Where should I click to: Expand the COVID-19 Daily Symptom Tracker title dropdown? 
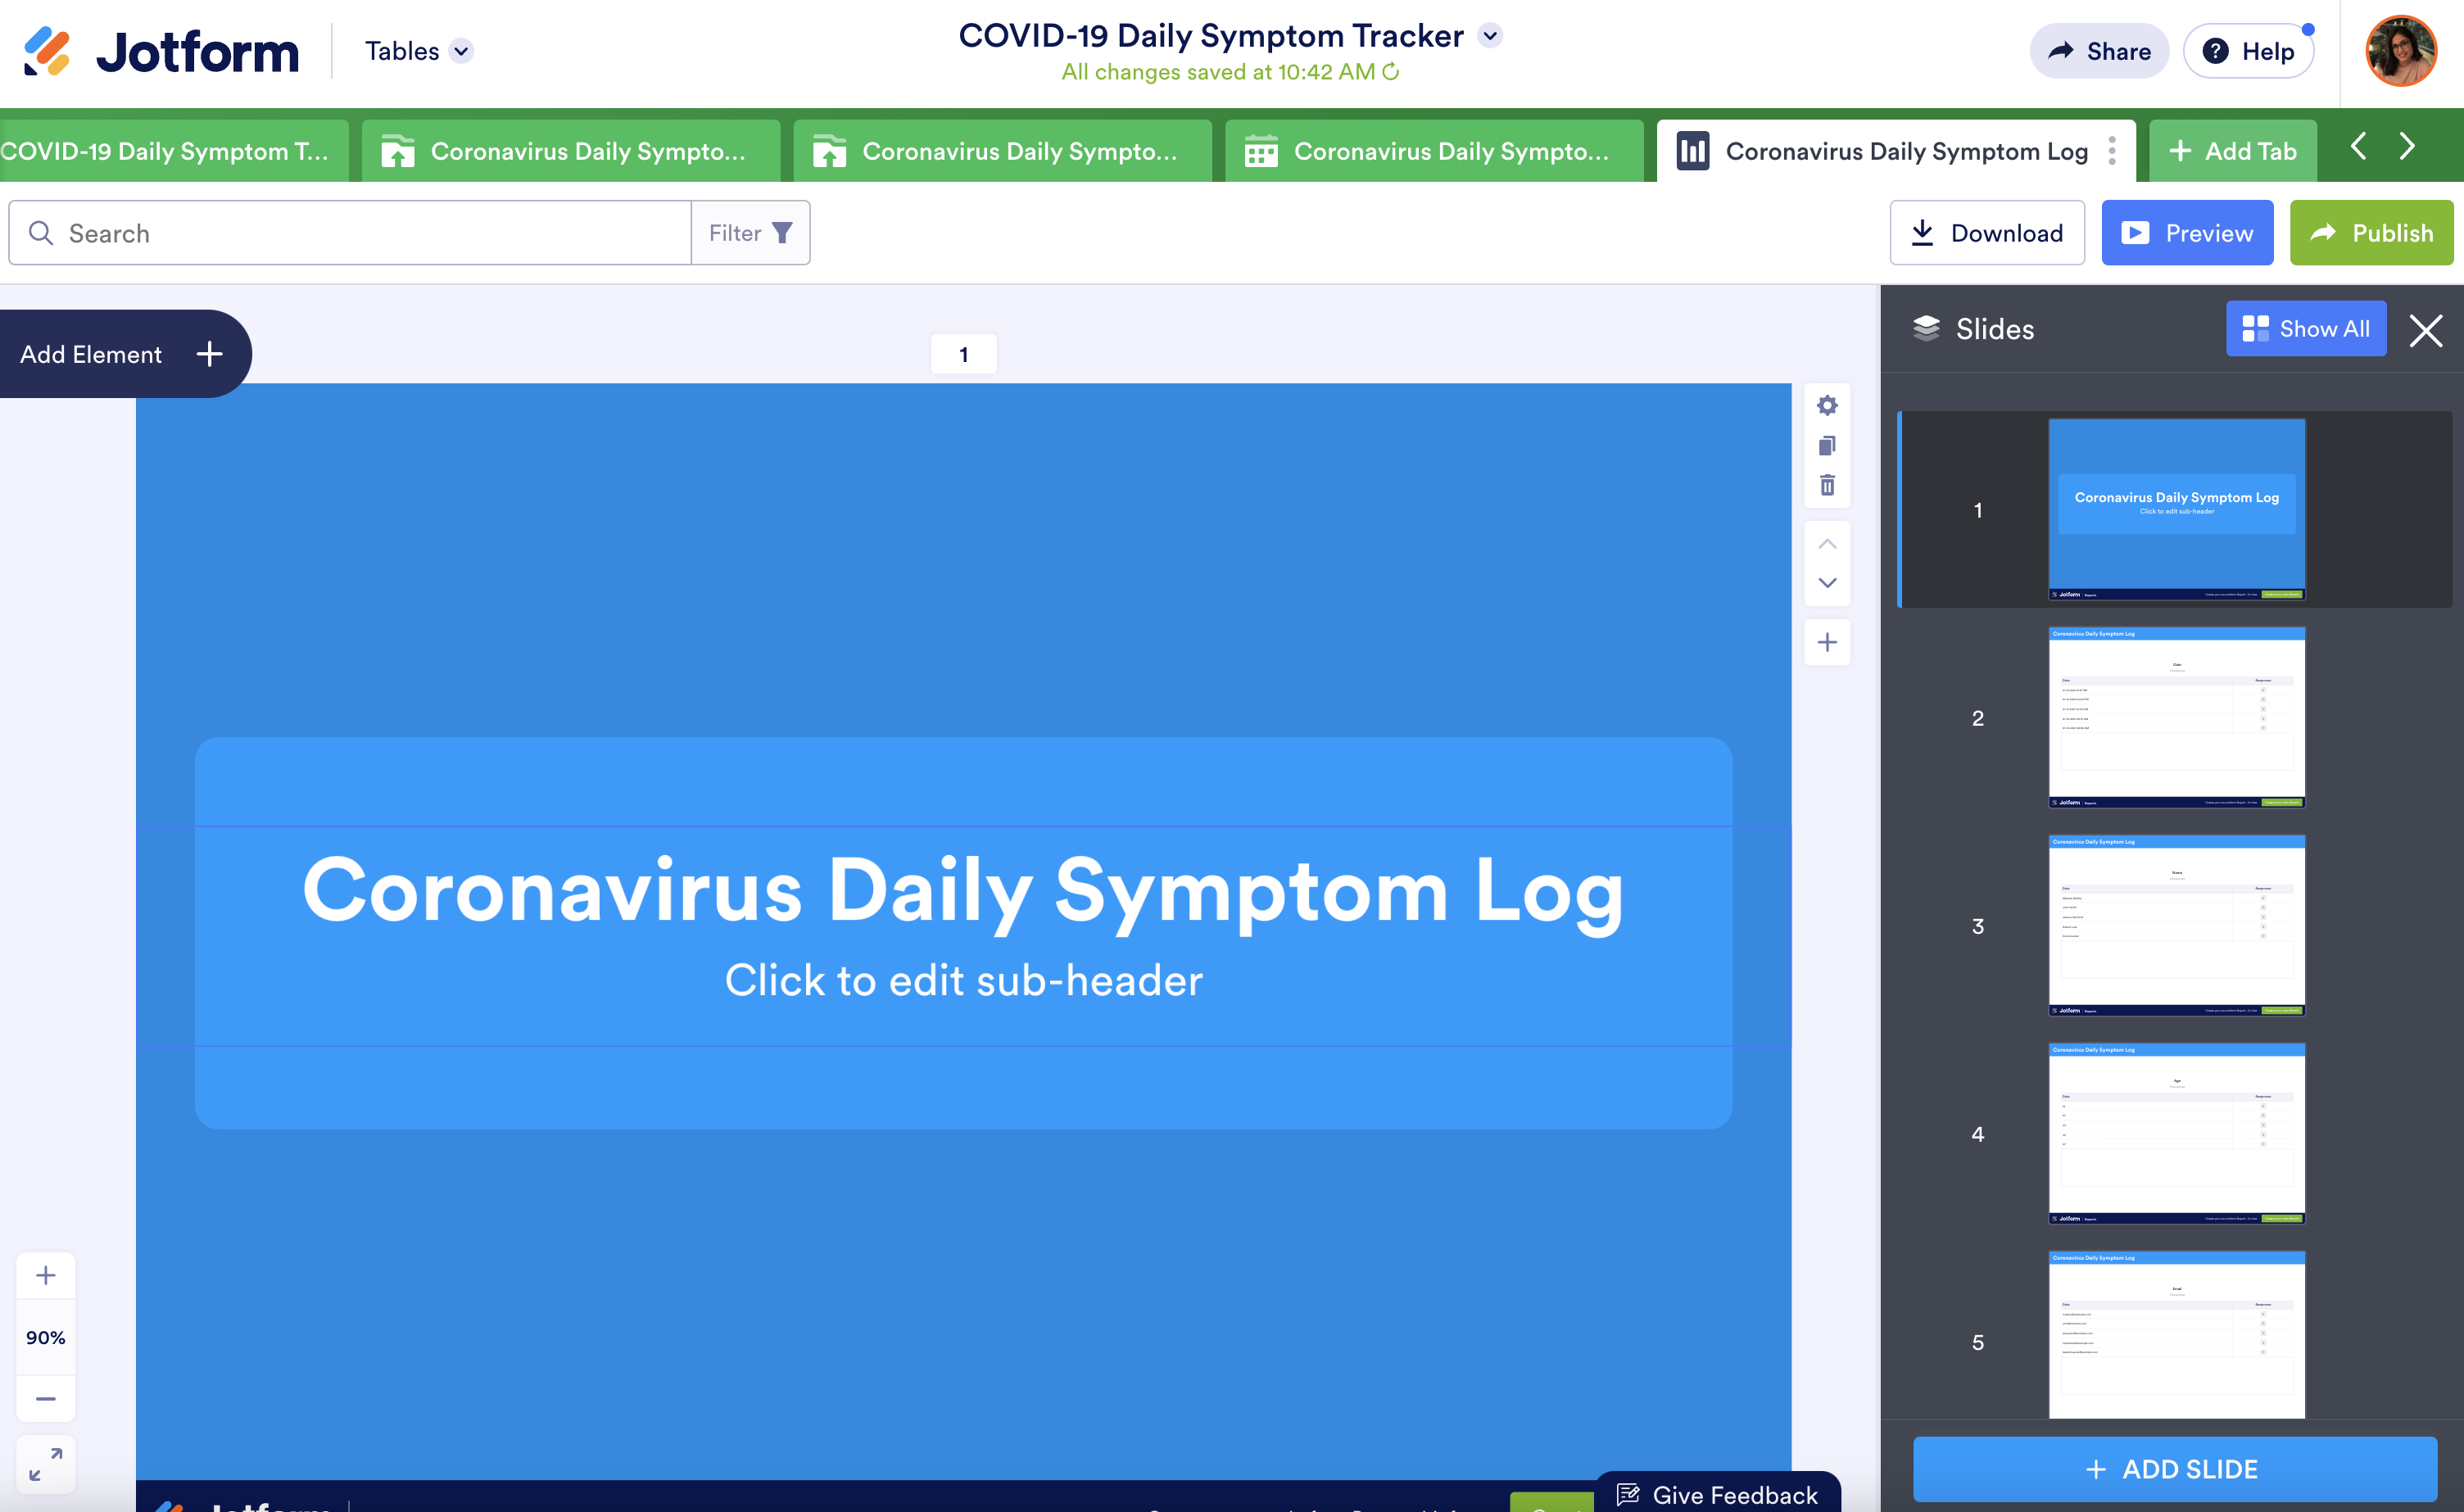[1490, 36]
